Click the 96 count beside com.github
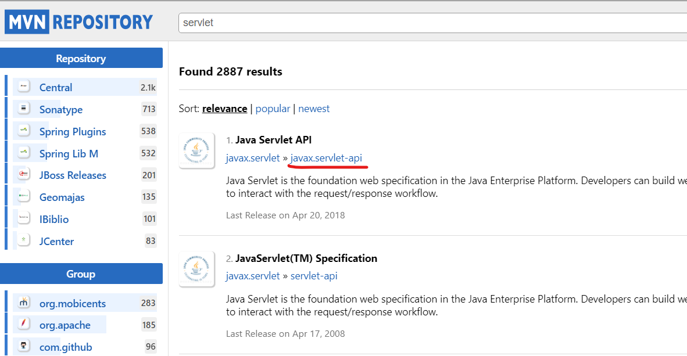Screen dimensions: 687x356 pos(151,346)
